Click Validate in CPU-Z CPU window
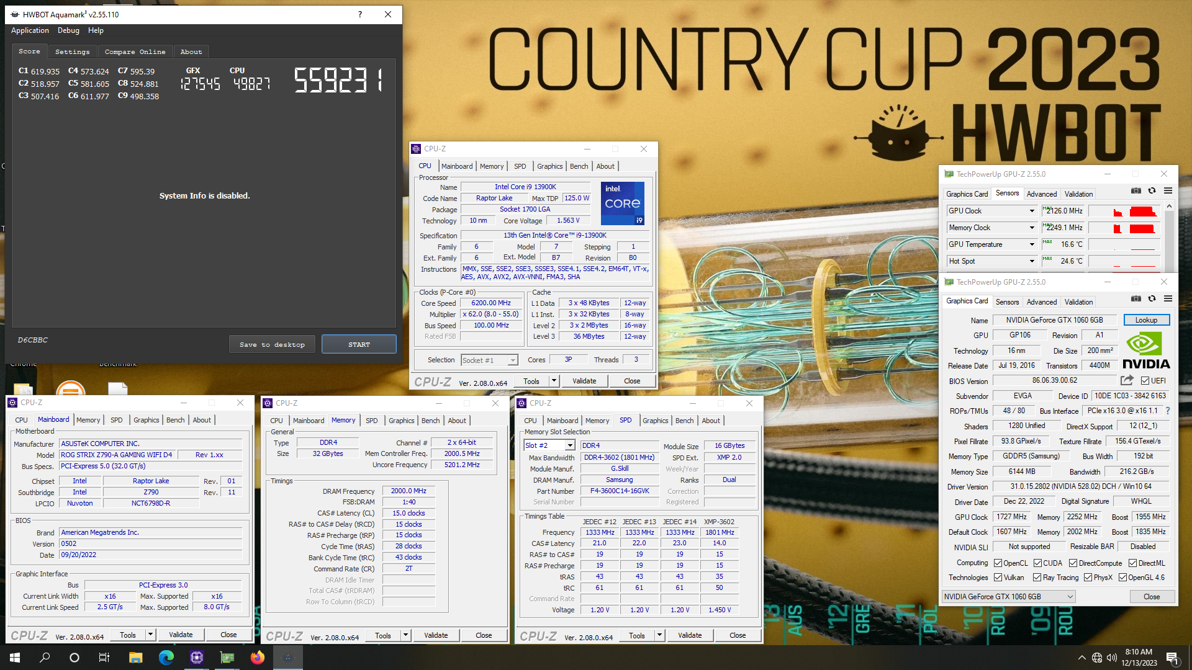The width and height of the screenshot is (1192, 670). point(584,381)
